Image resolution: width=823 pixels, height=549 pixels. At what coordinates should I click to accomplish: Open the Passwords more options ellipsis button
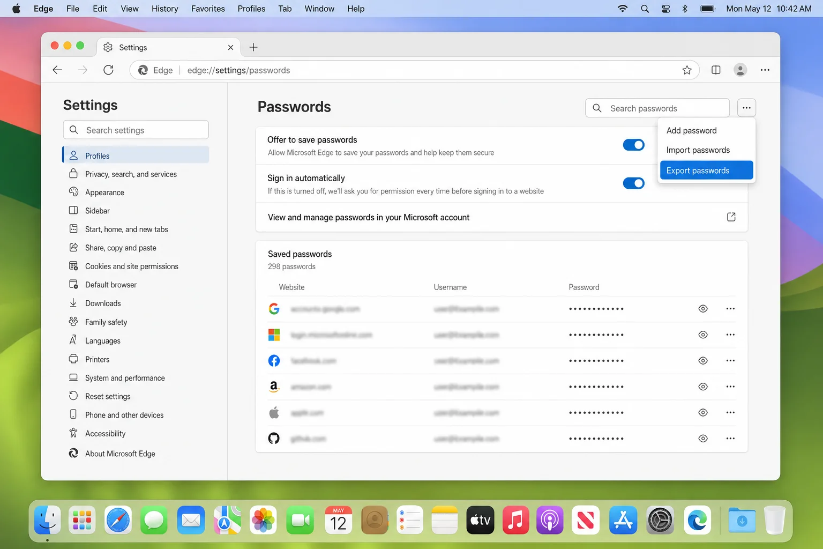pyautogui.click(x=746, y=108)
